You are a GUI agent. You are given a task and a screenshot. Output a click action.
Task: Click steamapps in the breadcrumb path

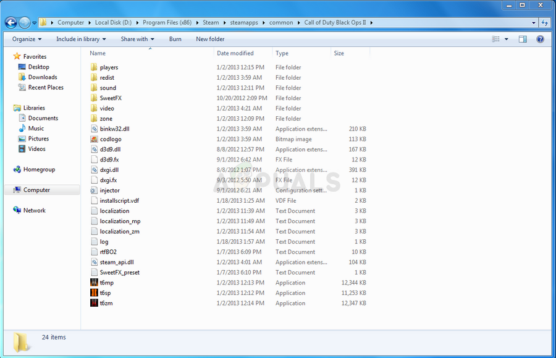tap(243, 22)
